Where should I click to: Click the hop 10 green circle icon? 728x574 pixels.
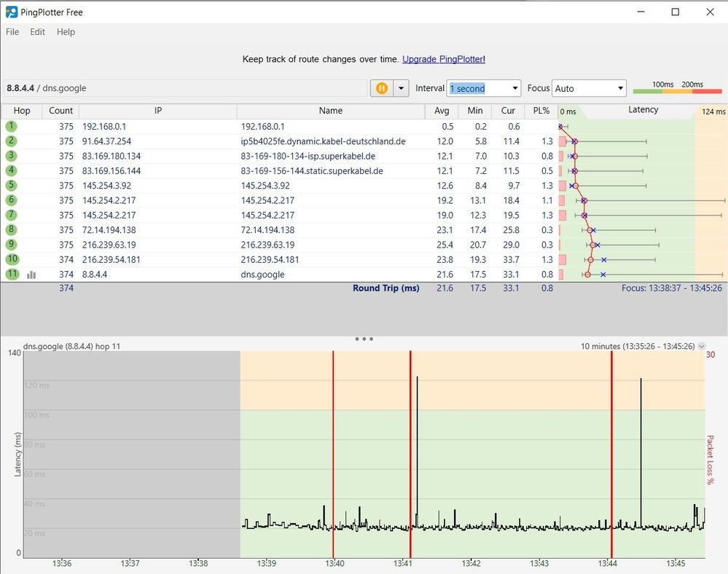[x=12, y=259]
